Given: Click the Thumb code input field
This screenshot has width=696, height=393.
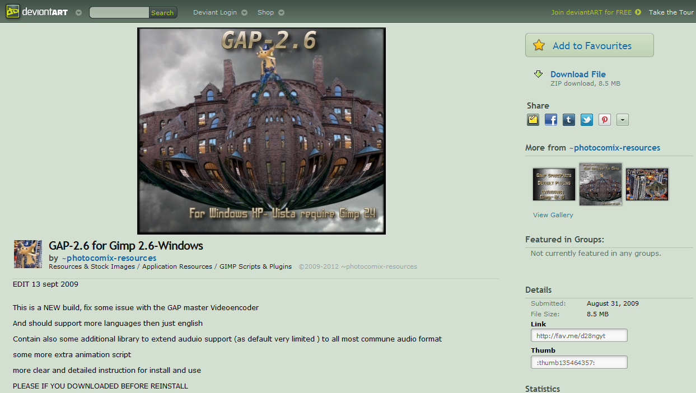Looking at the screenshot, I should (x=579, y=362).
